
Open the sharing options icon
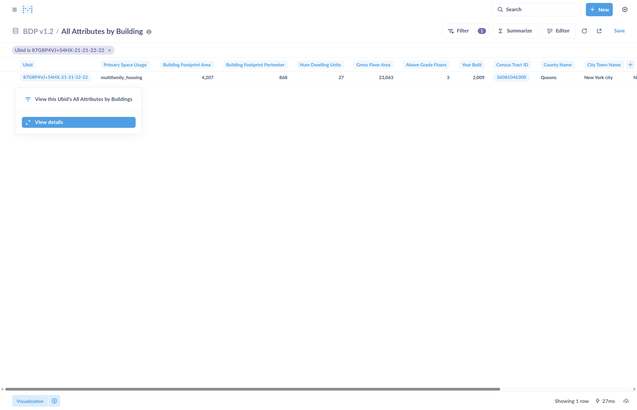(x=599, y=31)
